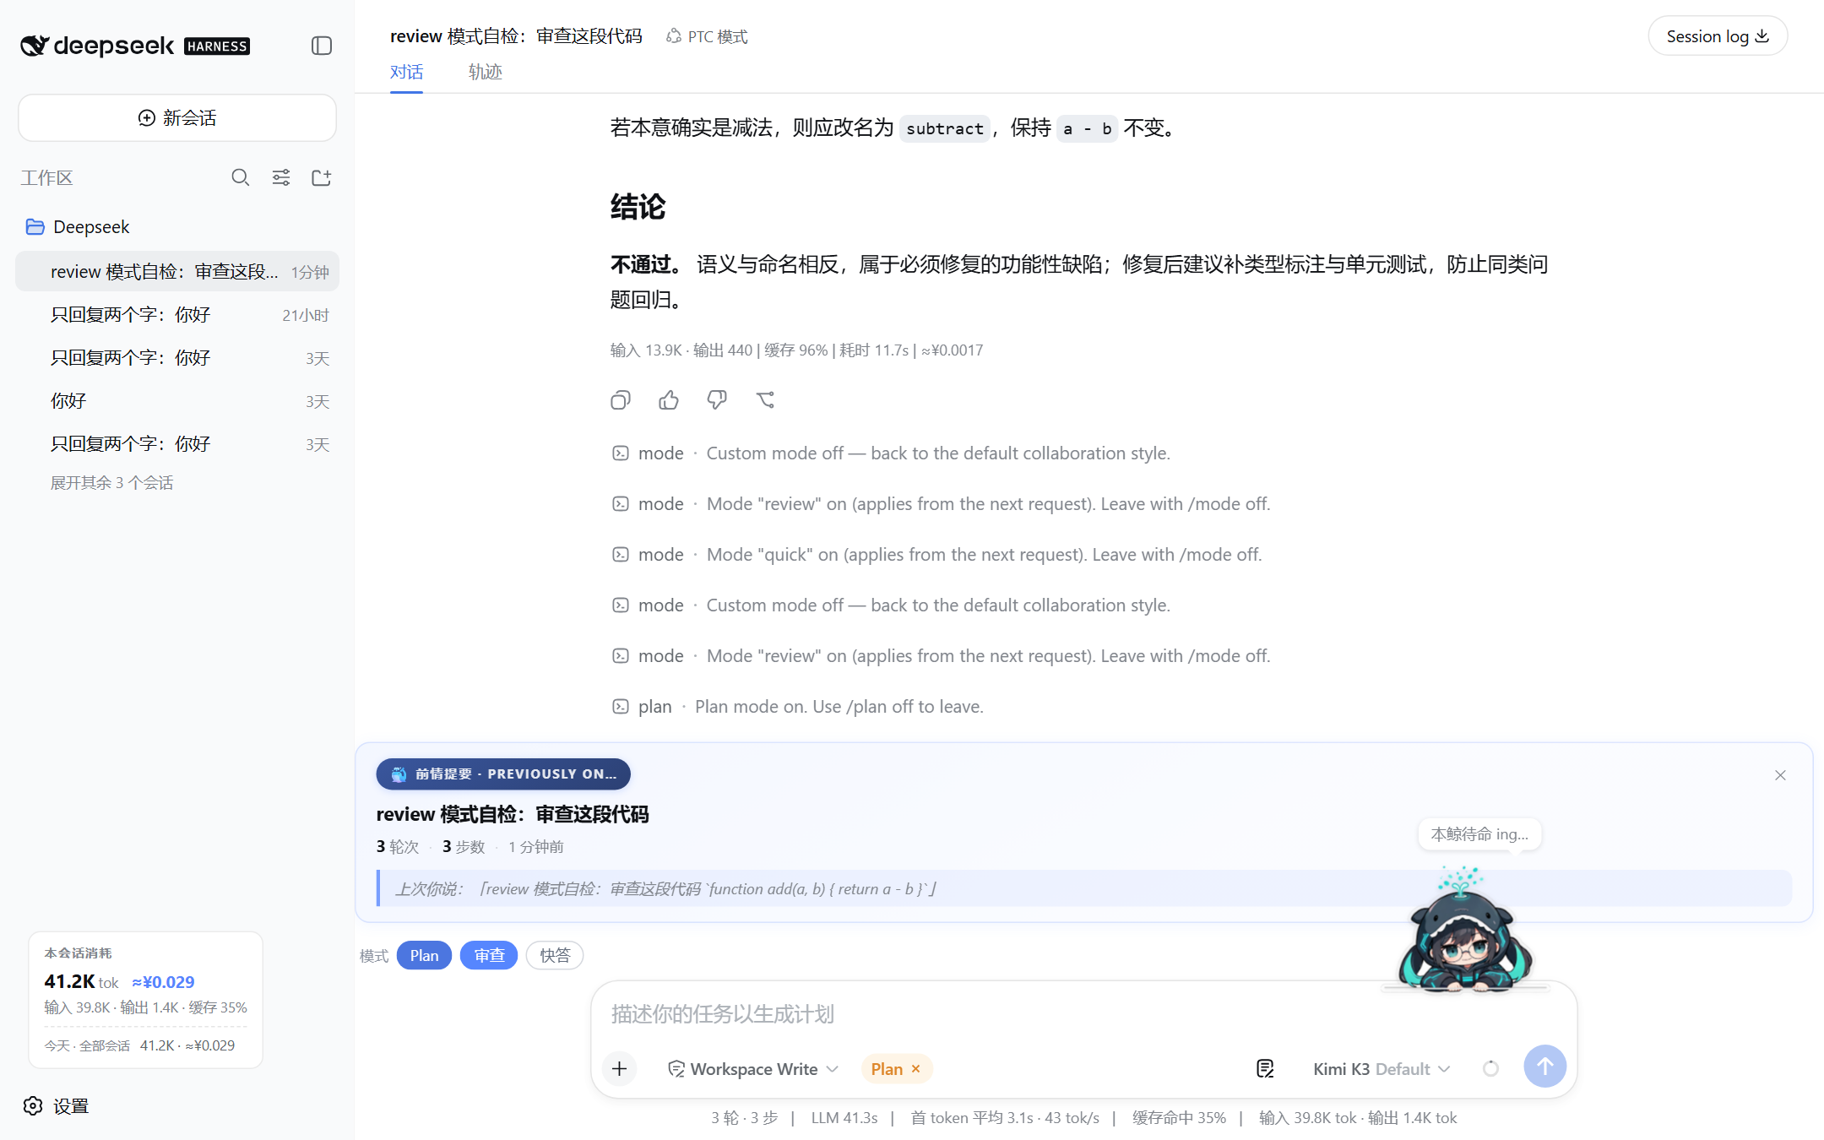Viewport: 1824px width, 1140px height.
Task: Open workspace filter settings icon
Action: point(281,177)
